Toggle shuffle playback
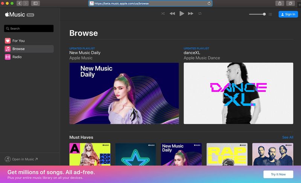The image size is (301, 183). tap(163, 13)
